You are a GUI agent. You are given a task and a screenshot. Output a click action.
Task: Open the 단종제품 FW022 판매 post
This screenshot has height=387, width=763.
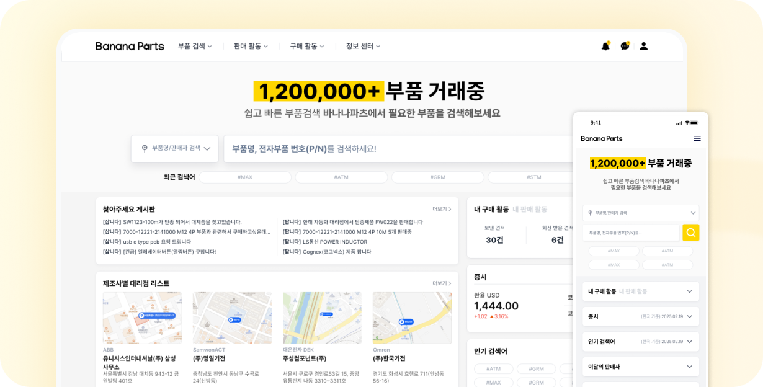[353, 222]
